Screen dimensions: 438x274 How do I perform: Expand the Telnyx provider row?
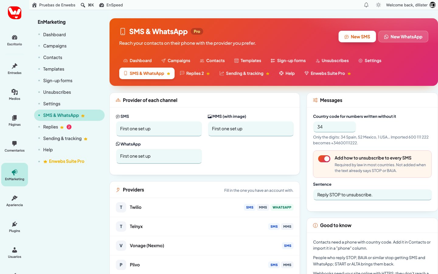(x=205, y=227)
